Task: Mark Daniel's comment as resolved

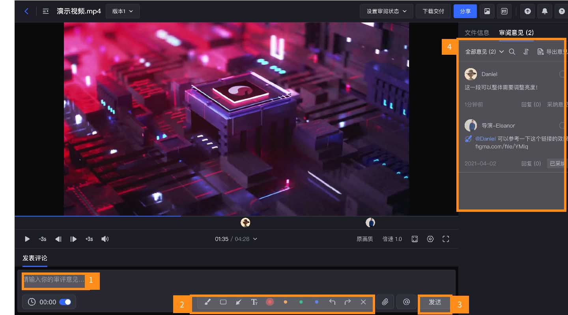Action: 562,74
